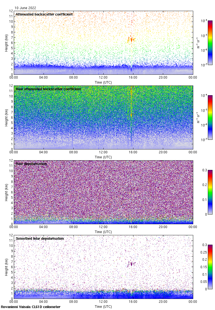Select the "Attenuated backscatter coefficient" plot title
The height and width of the screenshot is (310, 215).
[44, 14]
